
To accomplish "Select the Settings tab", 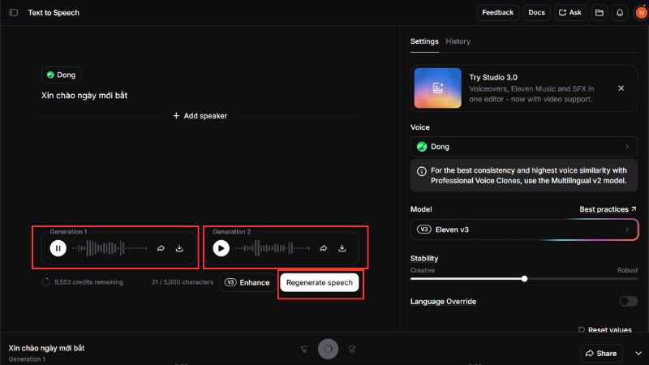I will coord(423,41).
